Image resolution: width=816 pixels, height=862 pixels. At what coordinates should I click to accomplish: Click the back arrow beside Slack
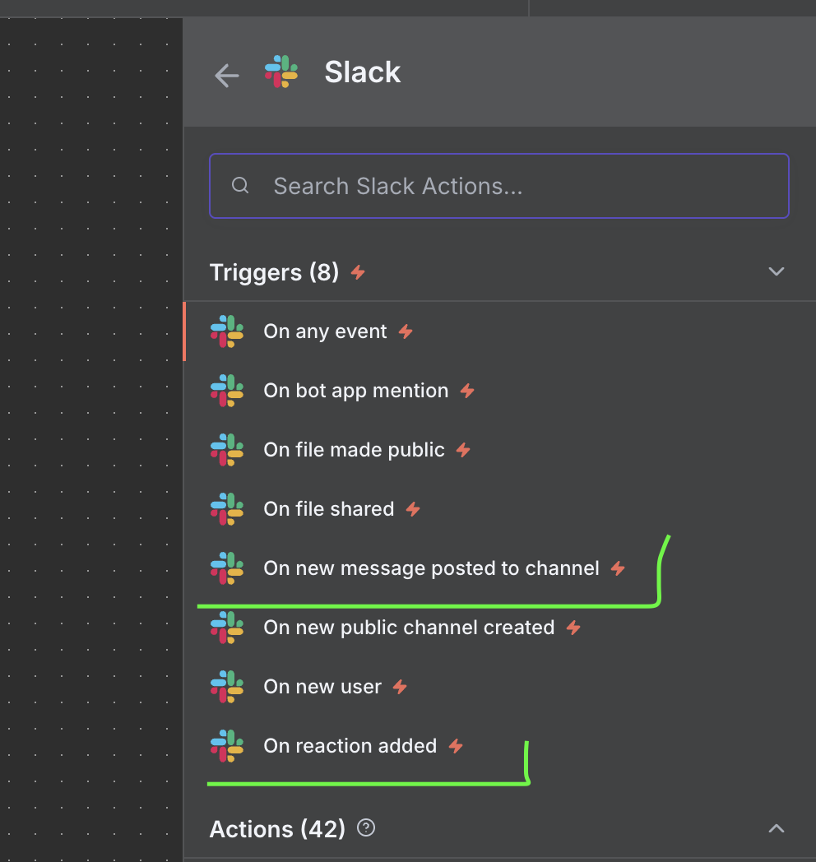pos(226,76)
